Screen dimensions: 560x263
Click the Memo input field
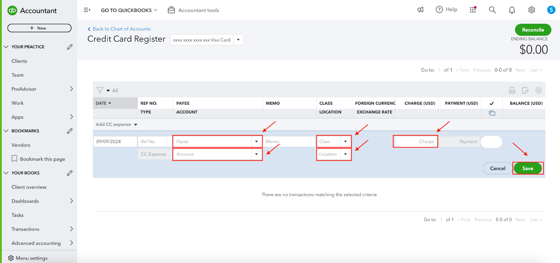coord(289,142)
